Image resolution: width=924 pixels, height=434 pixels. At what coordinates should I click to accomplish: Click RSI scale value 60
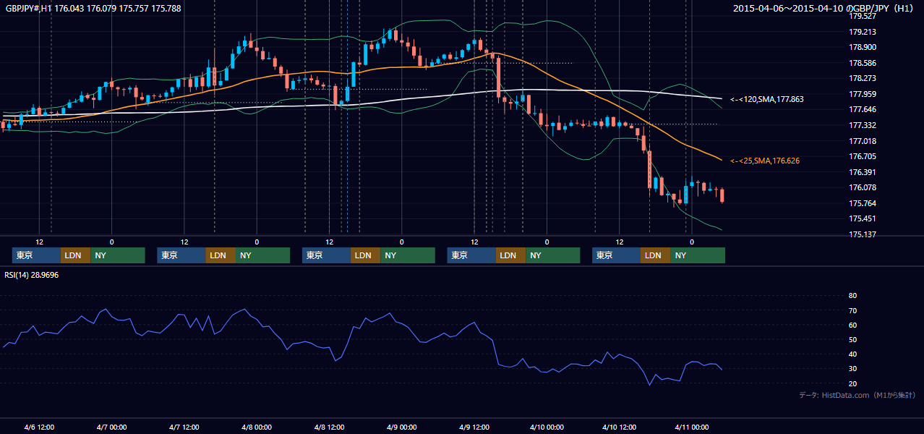click(x=852, y=325)
